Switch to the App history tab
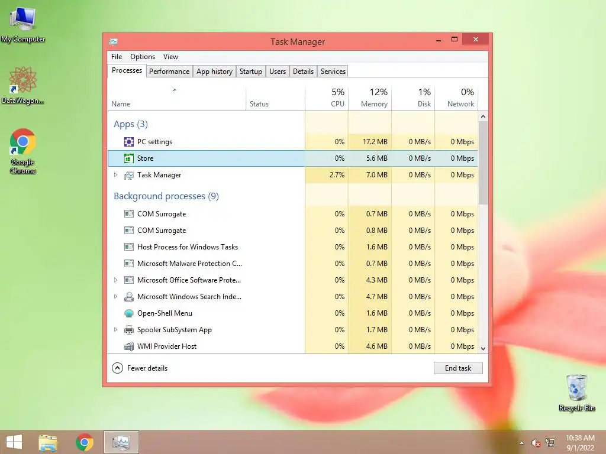 click(x=214, y=72)
